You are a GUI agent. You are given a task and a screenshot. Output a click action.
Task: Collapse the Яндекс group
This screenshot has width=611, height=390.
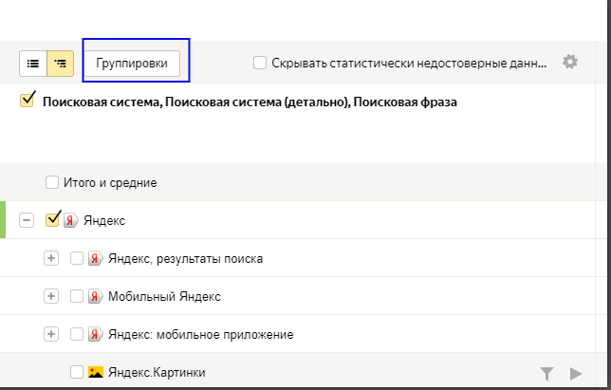point(27,220)
